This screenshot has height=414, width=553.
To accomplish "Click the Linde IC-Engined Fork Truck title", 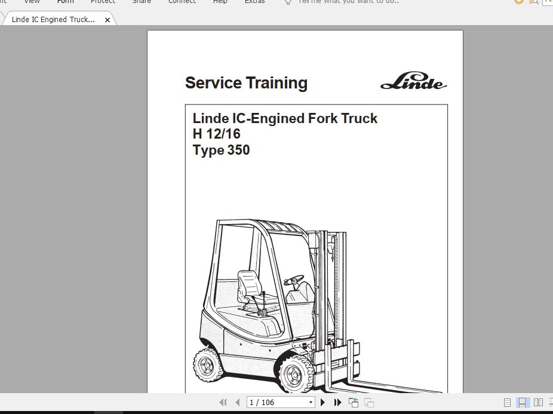I will tap(285, 118).
